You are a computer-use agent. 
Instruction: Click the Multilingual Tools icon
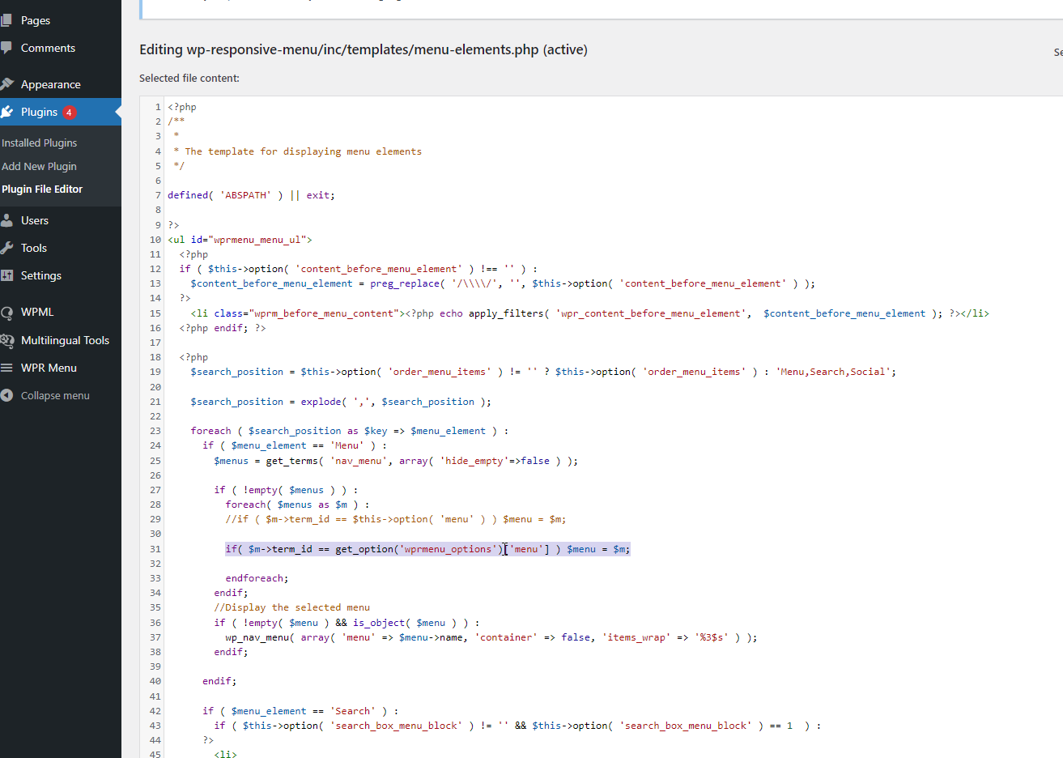tap(7, 340)
